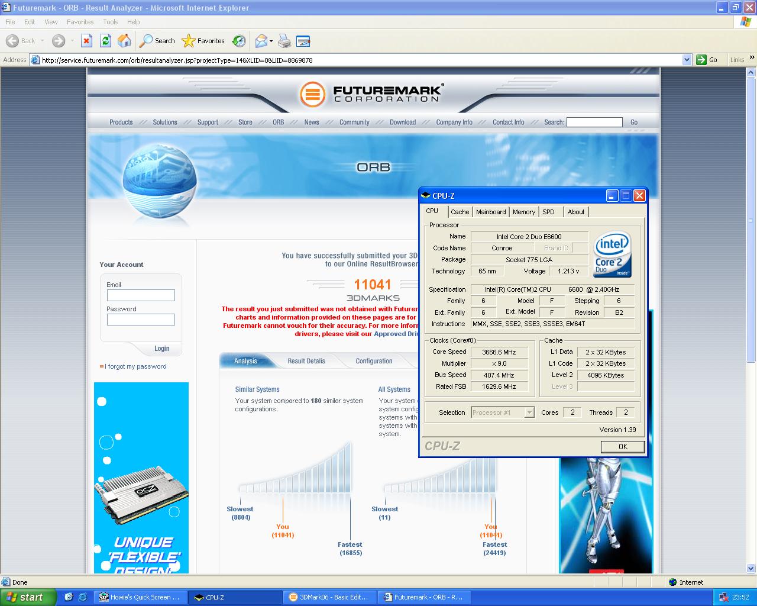Screen dimensions: 757x606
Task: Click the site Search text field
Action: click(594, 122)
